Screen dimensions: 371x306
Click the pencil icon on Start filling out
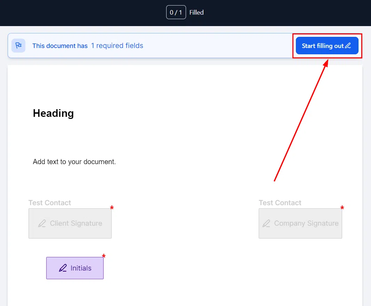348,46
